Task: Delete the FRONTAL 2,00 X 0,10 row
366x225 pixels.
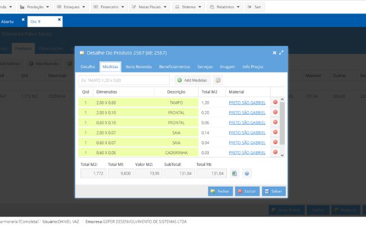Action: point(275,112)
